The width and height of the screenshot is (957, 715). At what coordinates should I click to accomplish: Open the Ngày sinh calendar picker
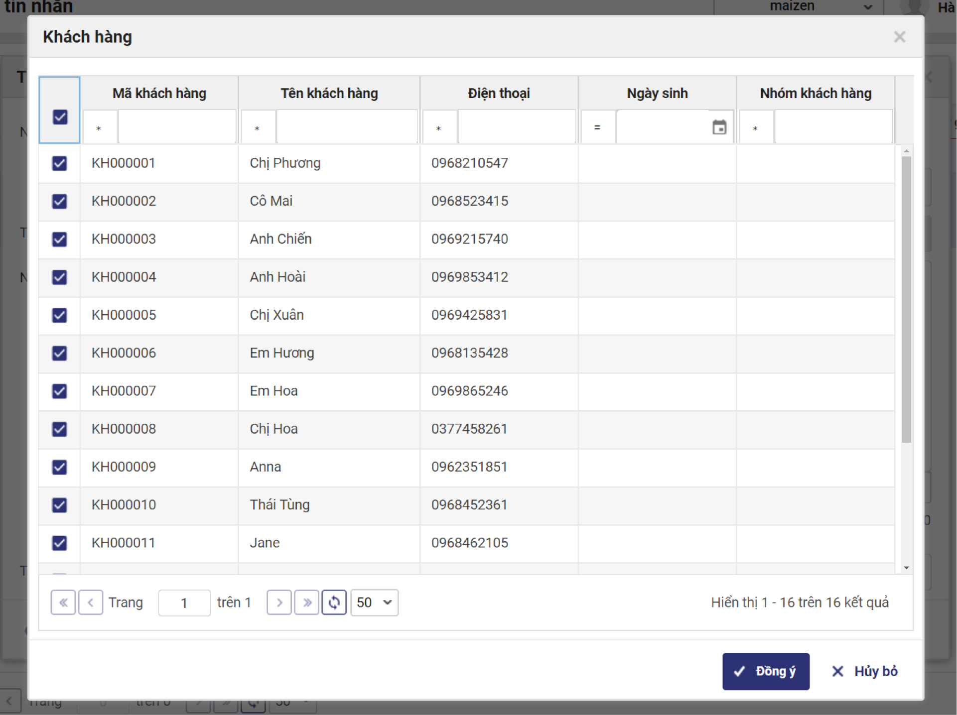[x=719, y=127]
